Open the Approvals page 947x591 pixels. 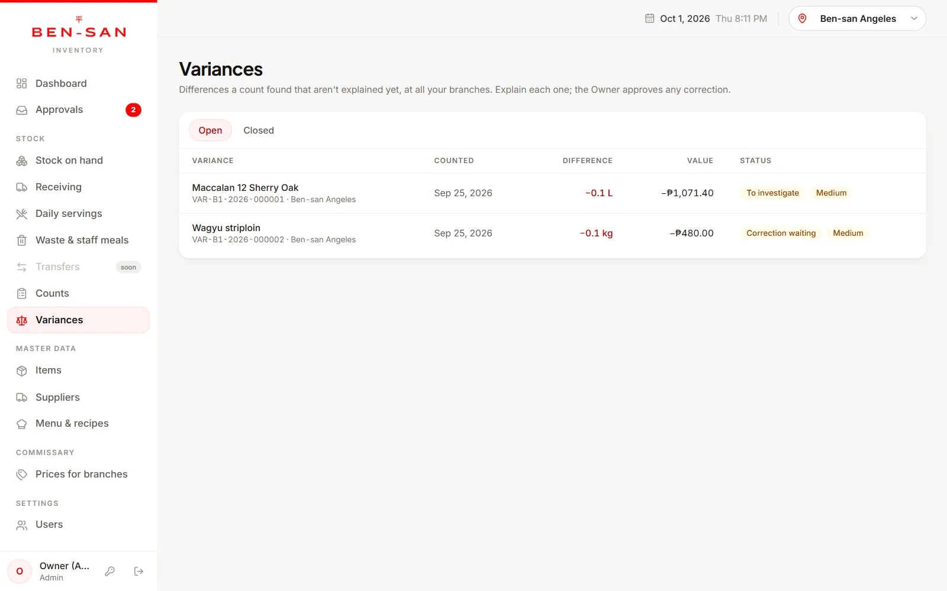78,110
